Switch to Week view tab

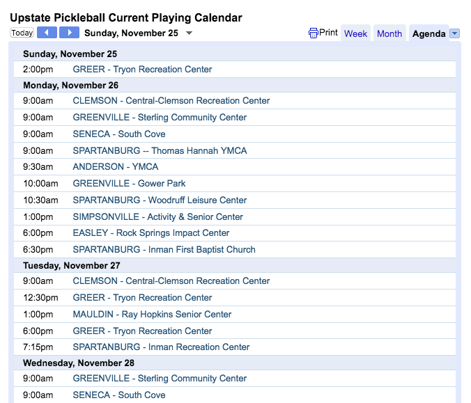(x=355, y=33)
